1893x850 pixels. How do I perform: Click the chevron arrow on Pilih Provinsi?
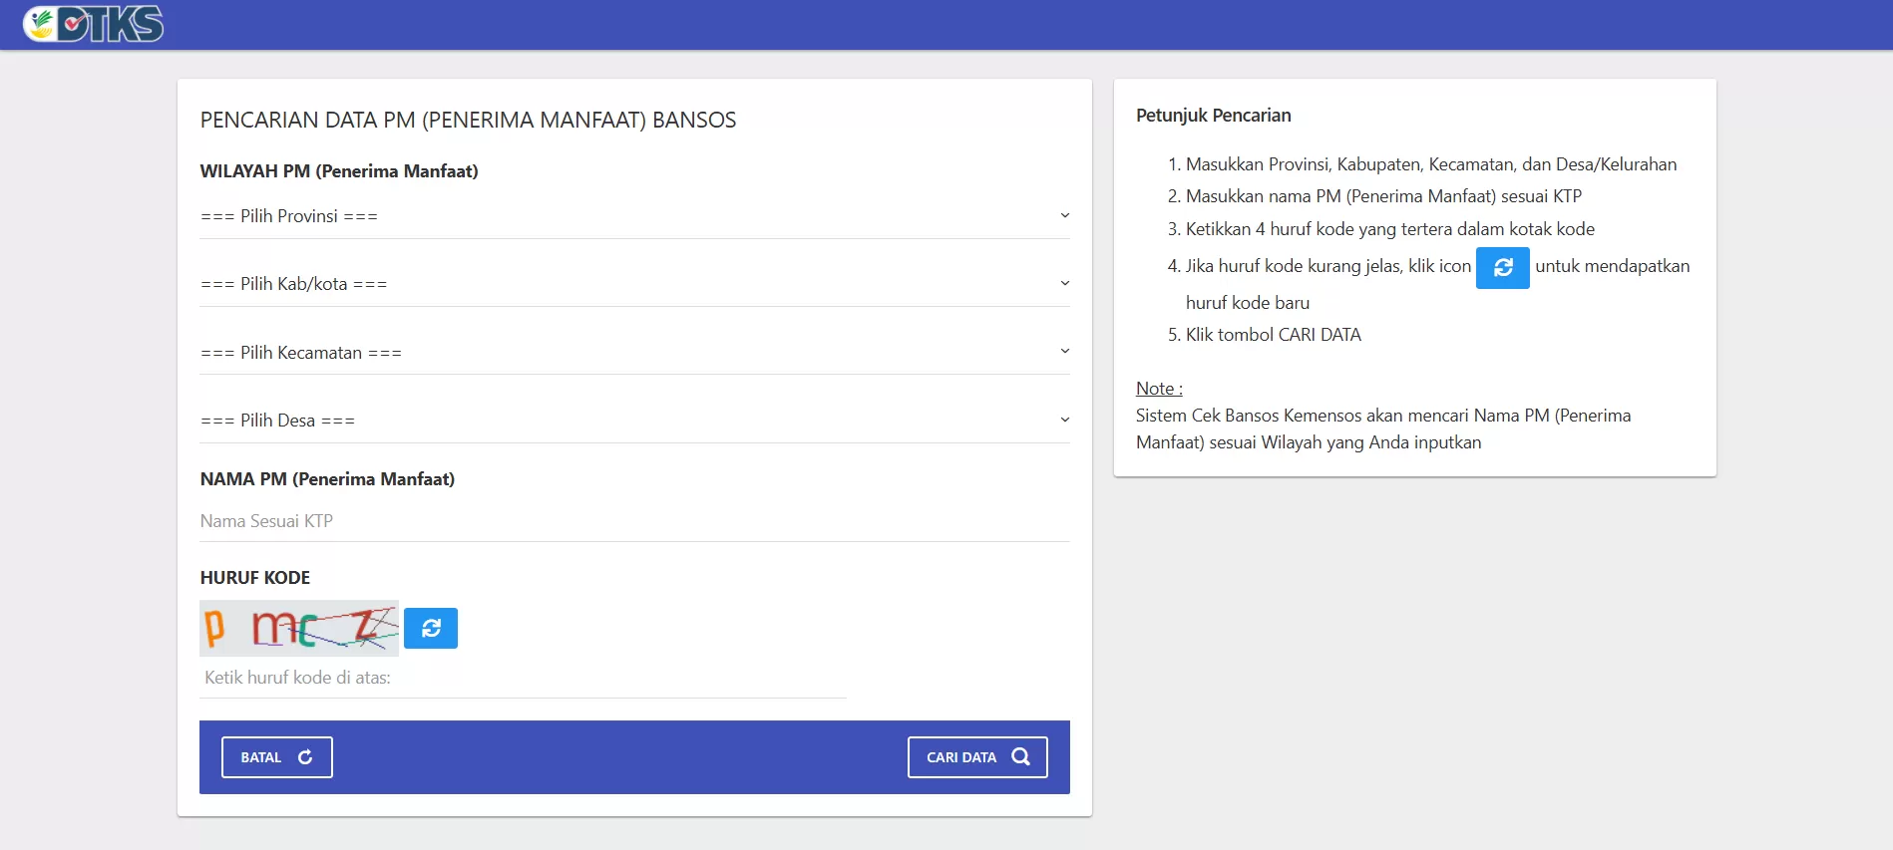1064,216
